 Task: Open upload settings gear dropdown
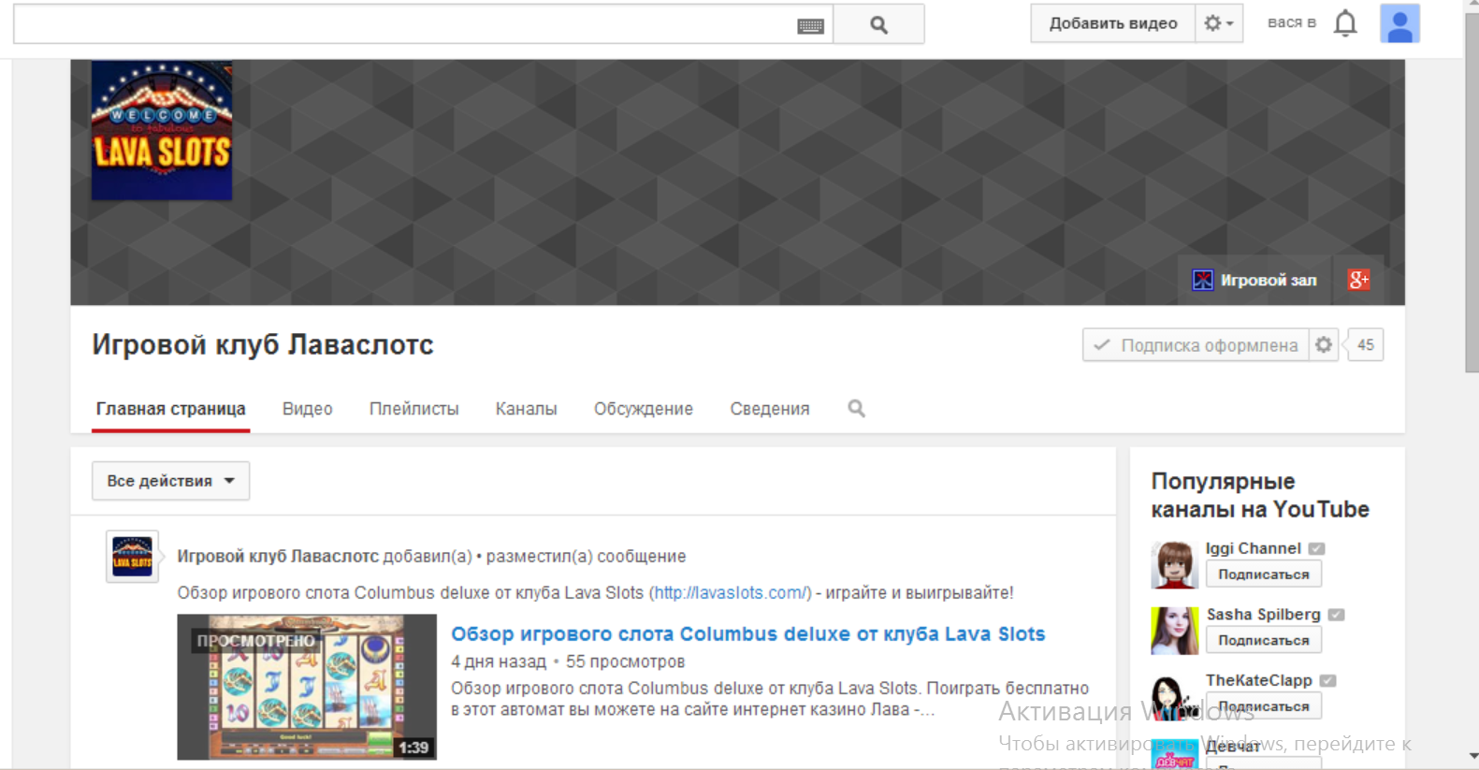[x=1218, y=23]
